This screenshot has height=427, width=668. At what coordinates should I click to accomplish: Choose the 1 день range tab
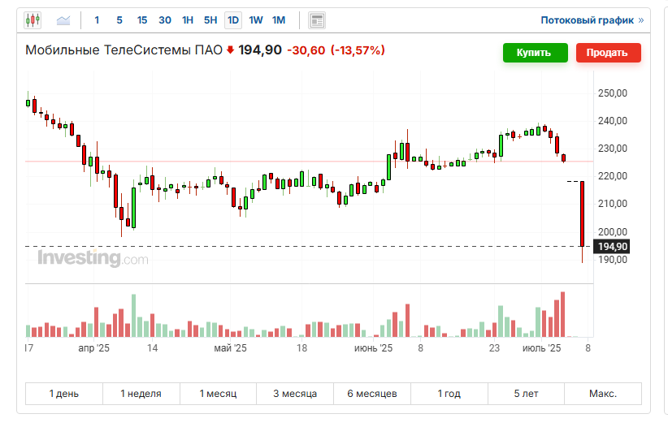(64, 394)
